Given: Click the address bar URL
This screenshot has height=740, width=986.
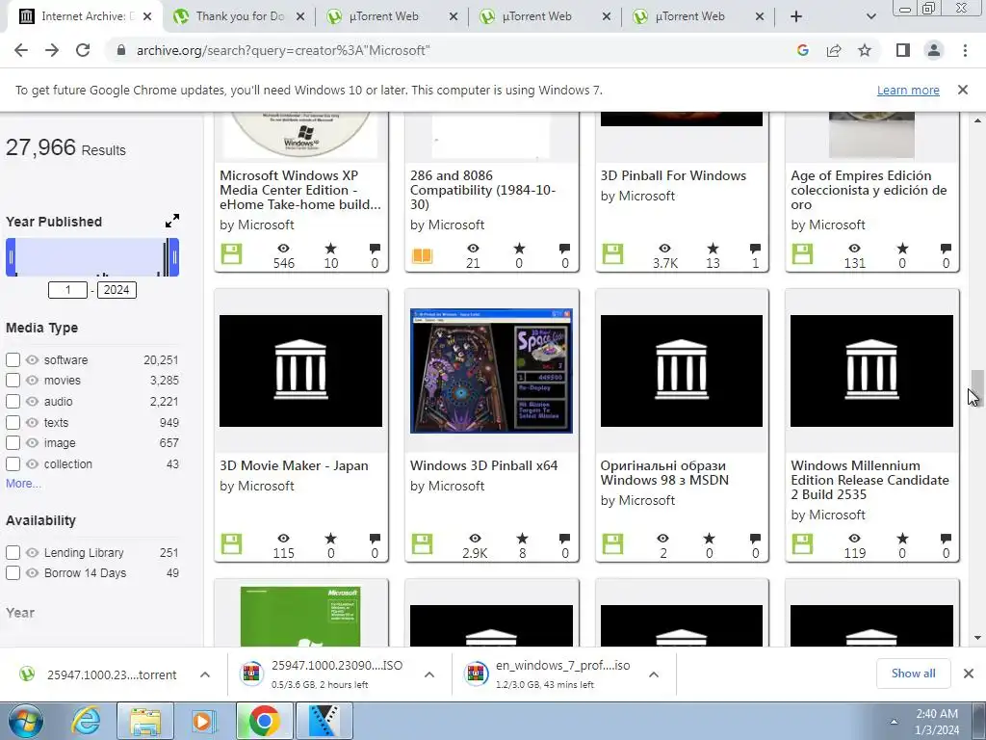Looking at the screenshot, I should [283, 50].
